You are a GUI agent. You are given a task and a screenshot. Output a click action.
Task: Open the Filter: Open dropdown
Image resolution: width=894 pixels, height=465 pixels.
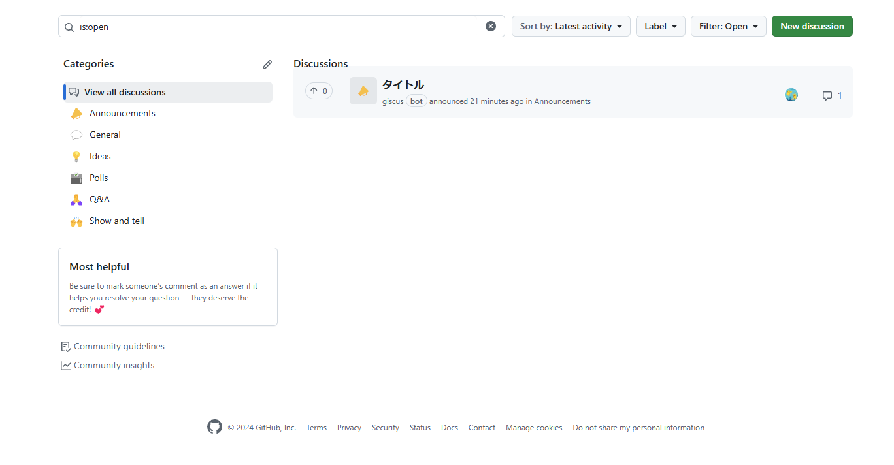coord(728,26)
